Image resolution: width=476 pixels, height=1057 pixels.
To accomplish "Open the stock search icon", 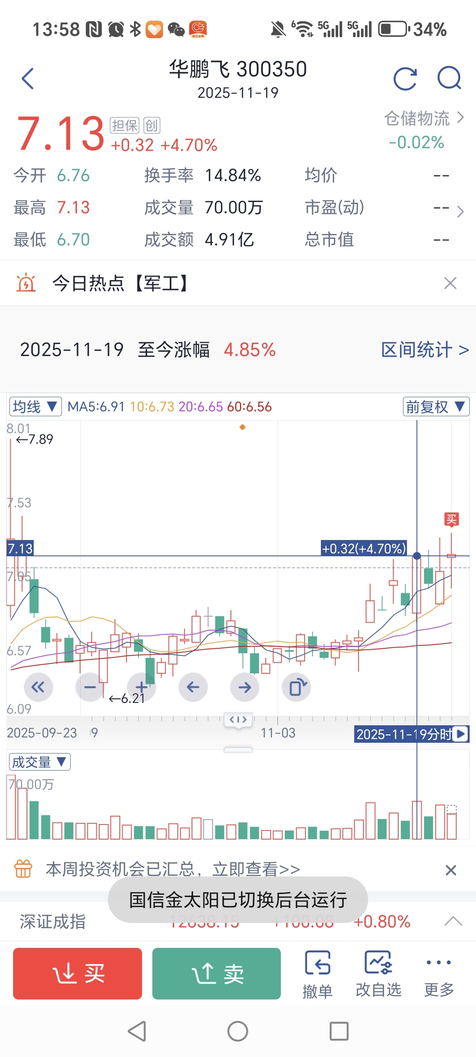I will tap(449, 79).
